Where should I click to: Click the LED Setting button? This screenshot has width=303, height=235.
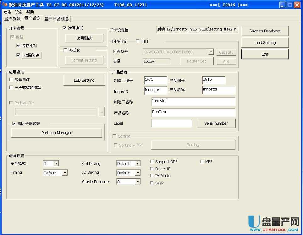click(x=84, y=80)
